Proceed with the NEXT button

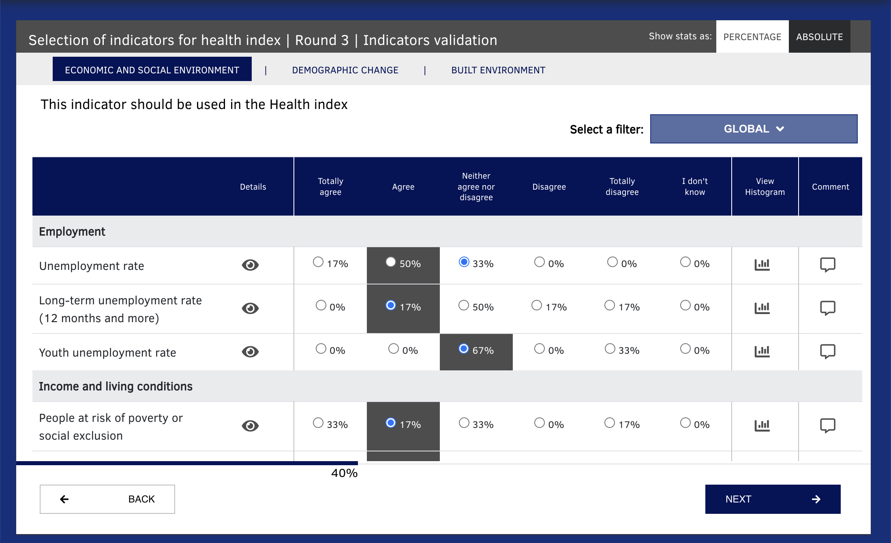pos(773,499)
